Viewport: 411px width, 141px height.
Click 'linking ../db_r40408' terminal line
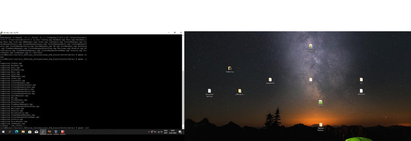[x=14, y=126]
